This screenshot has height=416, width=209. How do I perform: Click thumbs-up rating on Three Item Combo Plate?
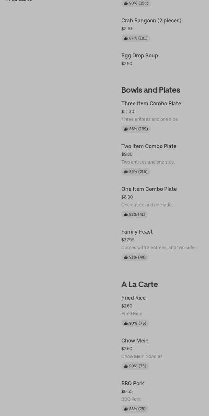[136, 129]
